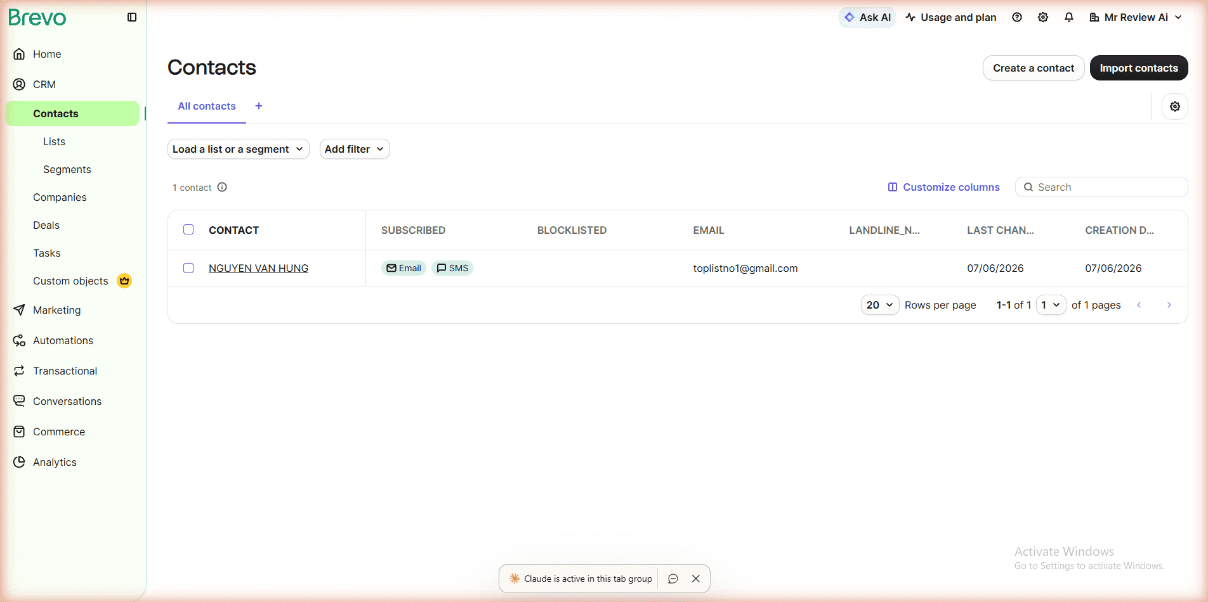Switch to the All contacts tab
Viewport: 1208px width, 602px height.
click(207, 106)
